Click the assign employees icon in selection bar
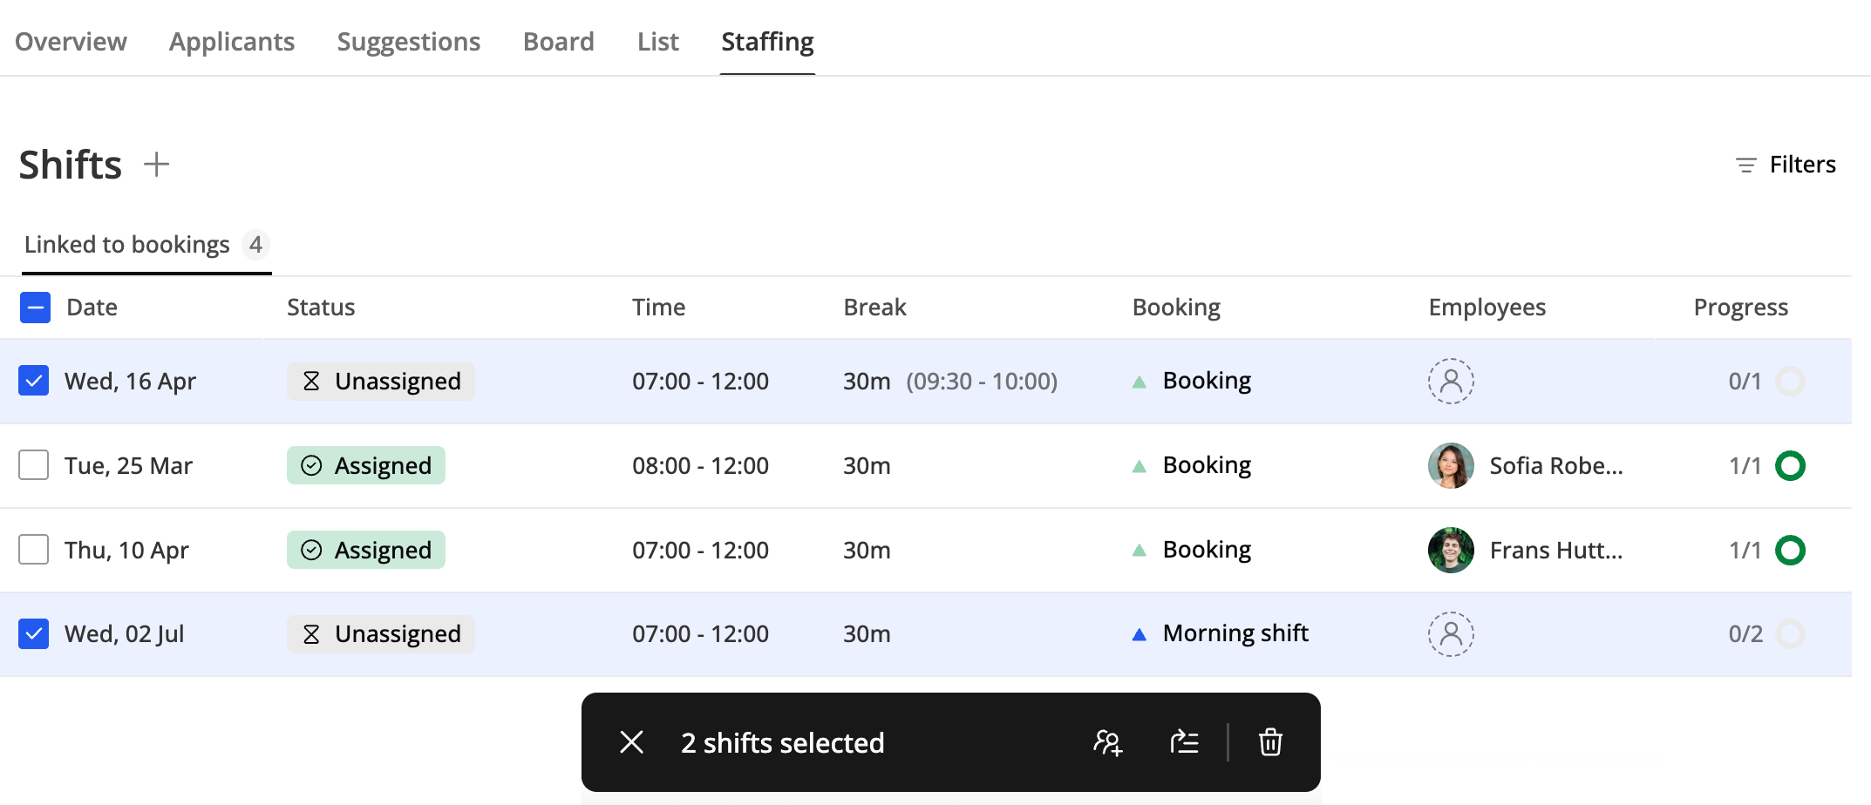 [x=1107, y=742]
